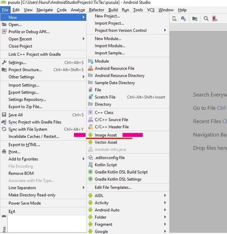Click the Search Everywhere magnifier icon
227x234 pixels.
(206, 19)
